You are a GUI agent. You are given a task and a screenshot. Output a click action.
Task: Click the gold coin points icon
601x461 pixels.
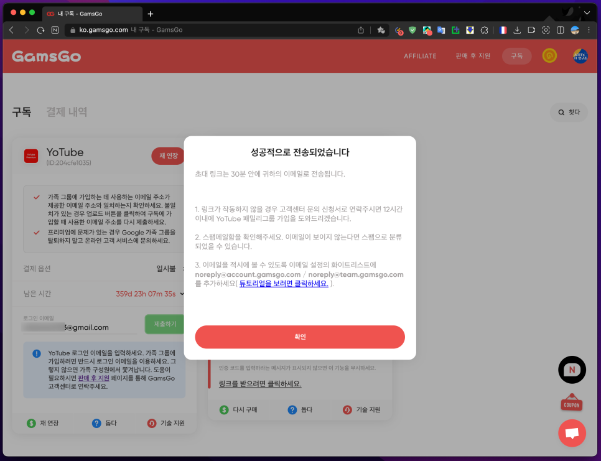coord(549,56)
